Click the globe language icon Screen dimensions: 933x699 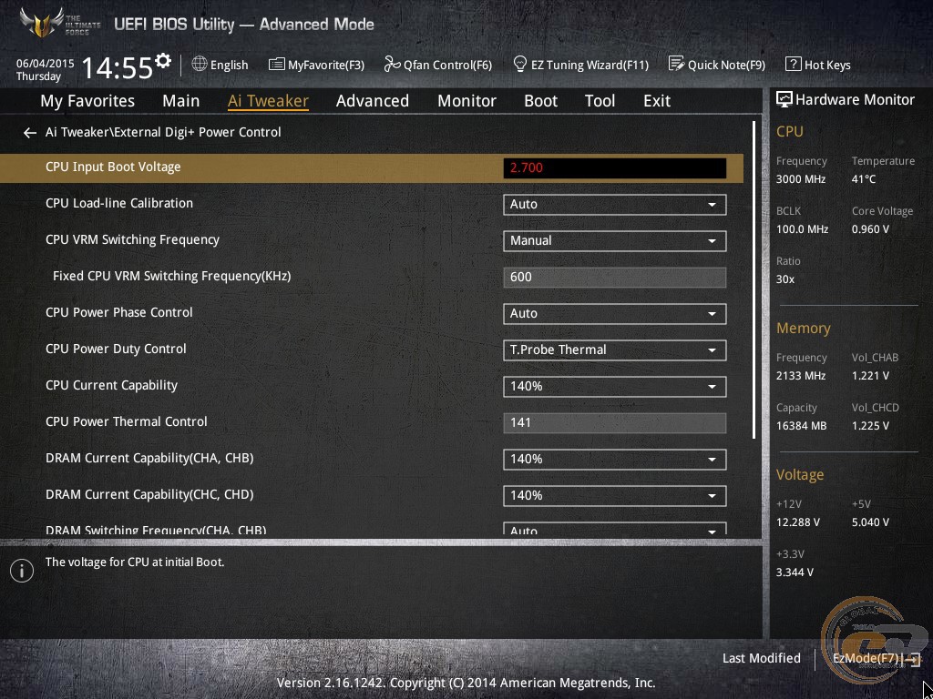tap(200, 65)
